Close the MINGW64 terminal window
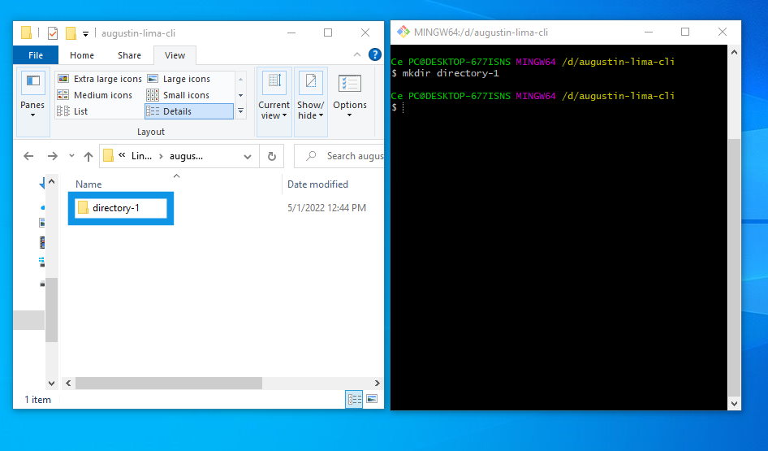This screenshot has width=768, height=451. (x=723, y=32)
